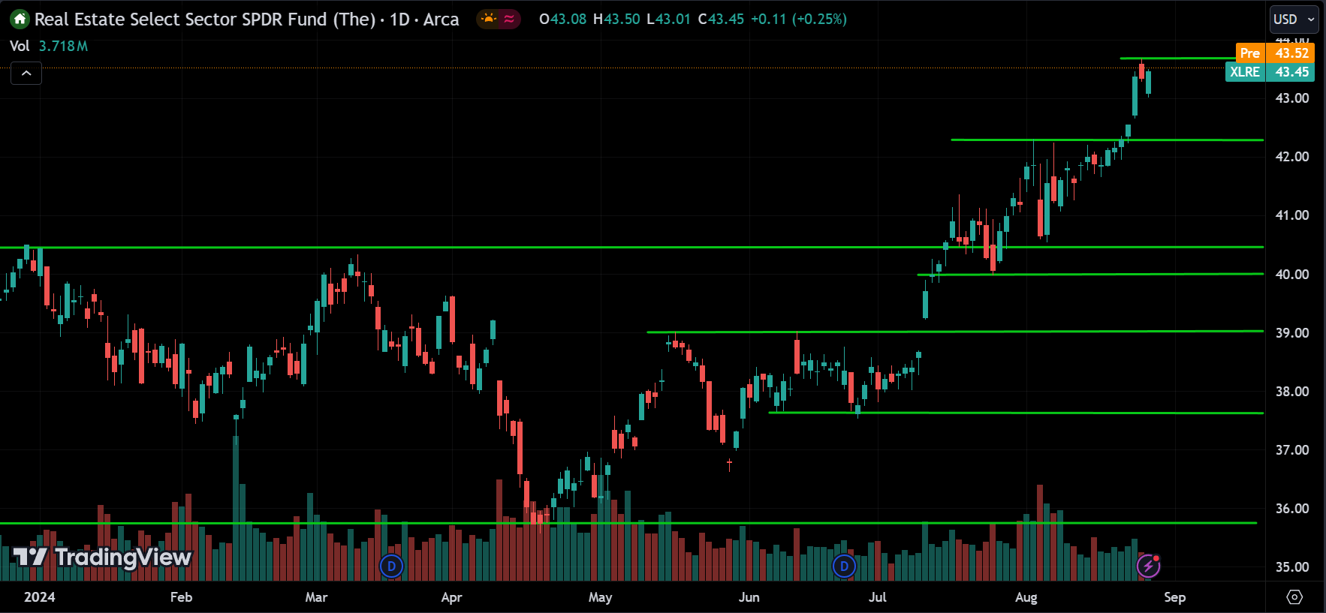The width and height of the screenshot is (1326, 613).
Task: Click the high value H43.50
Action: point(616,20)
